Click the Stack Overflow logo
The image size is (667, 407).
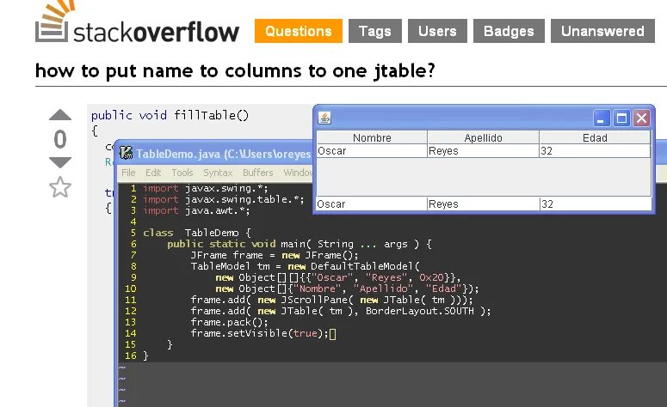137,23
